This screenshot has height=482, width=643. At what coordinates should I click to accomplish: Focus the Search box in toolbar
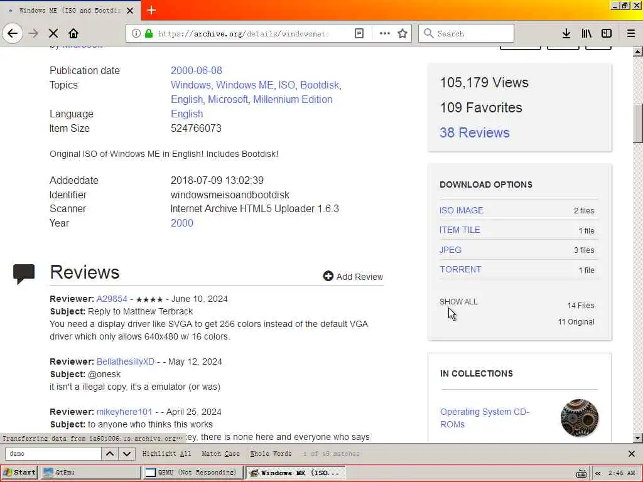click(467, 33)
